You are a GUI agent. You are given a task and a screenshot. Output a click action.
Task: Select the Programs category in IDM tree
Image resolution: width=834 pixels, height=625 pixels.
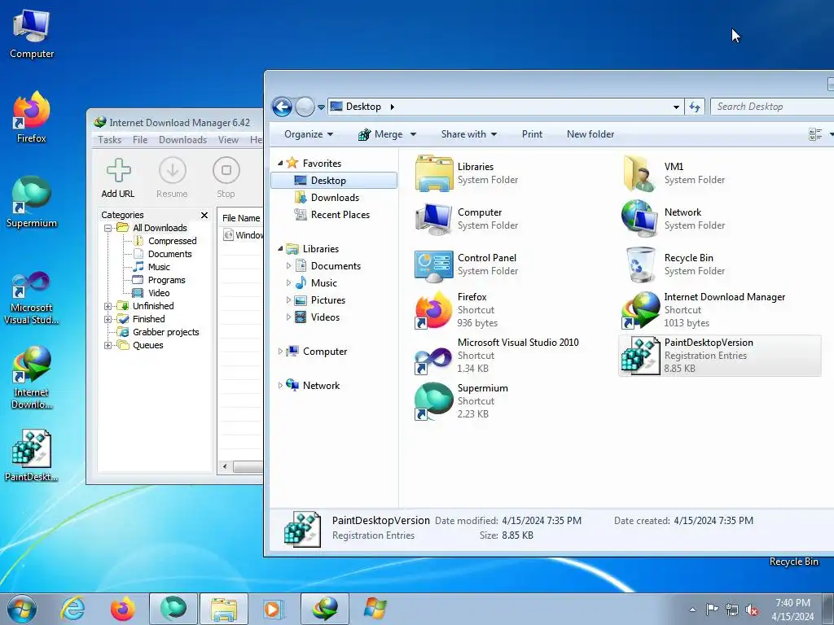[x=166, y=280]
